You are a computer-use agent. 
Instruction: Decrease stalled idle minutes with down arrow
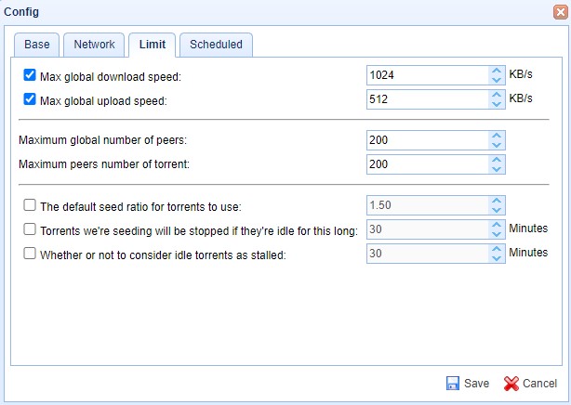coord(497,258)
